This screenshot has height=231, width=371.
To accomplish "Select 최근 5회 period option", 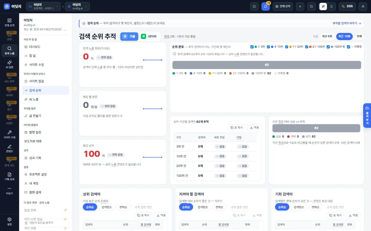I will point(327,36).
